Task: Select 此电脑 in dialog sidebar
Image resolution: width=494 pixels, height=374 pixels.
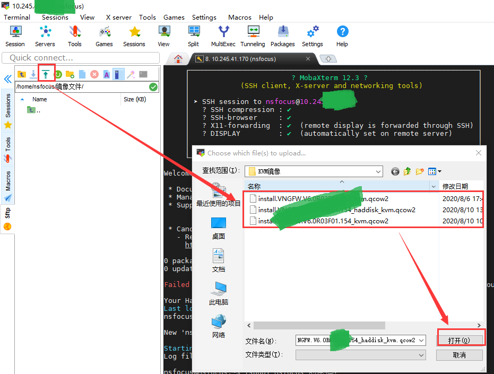Action: 218,294
